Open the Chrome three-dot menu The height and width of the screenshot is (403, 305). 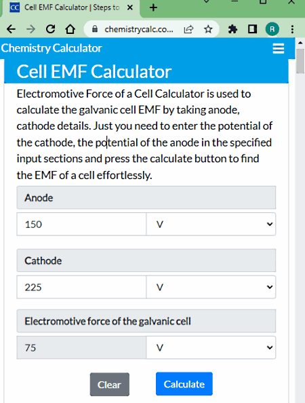tap(292, 29)
